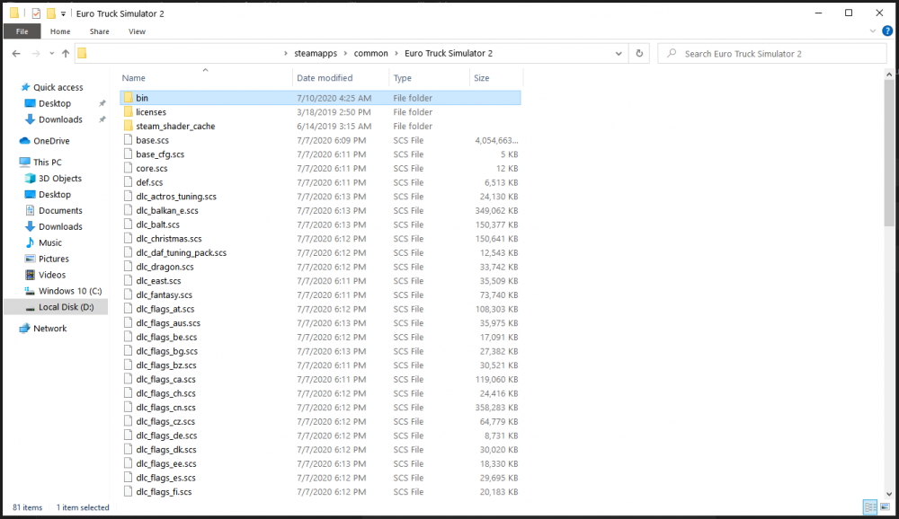Select the base.scs file icon
899x519 pixels.
click(x=129, y=141)
